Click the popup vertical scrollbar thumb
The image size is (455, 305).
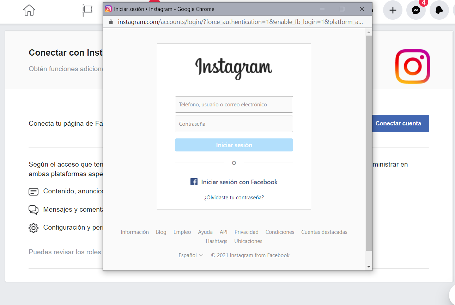coord(369,143)
